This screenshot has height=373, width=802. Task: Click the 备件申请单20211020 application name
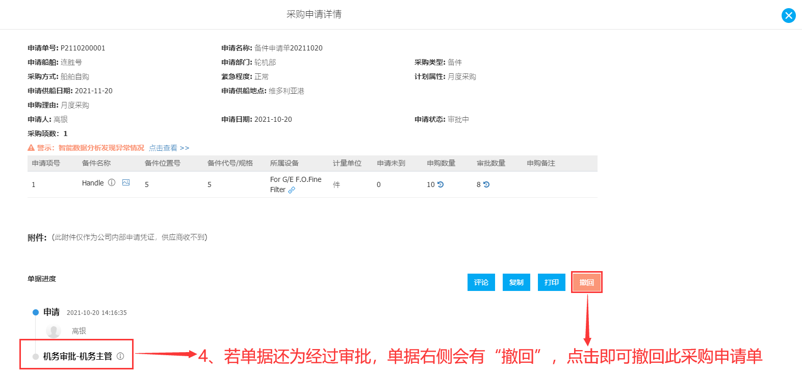click(289, 48)
